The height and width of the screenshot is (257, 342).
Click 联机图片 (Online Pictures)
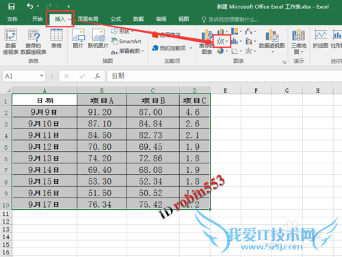(98, 38)
